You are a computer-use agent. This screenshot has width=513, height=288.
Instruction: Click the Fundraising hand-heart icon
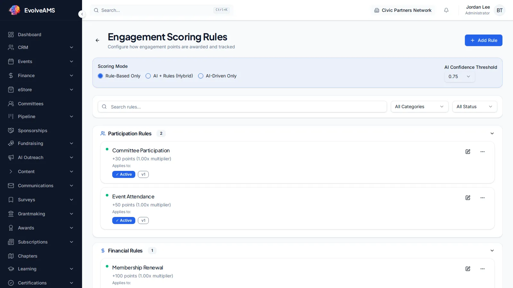(x=11, y=143)
